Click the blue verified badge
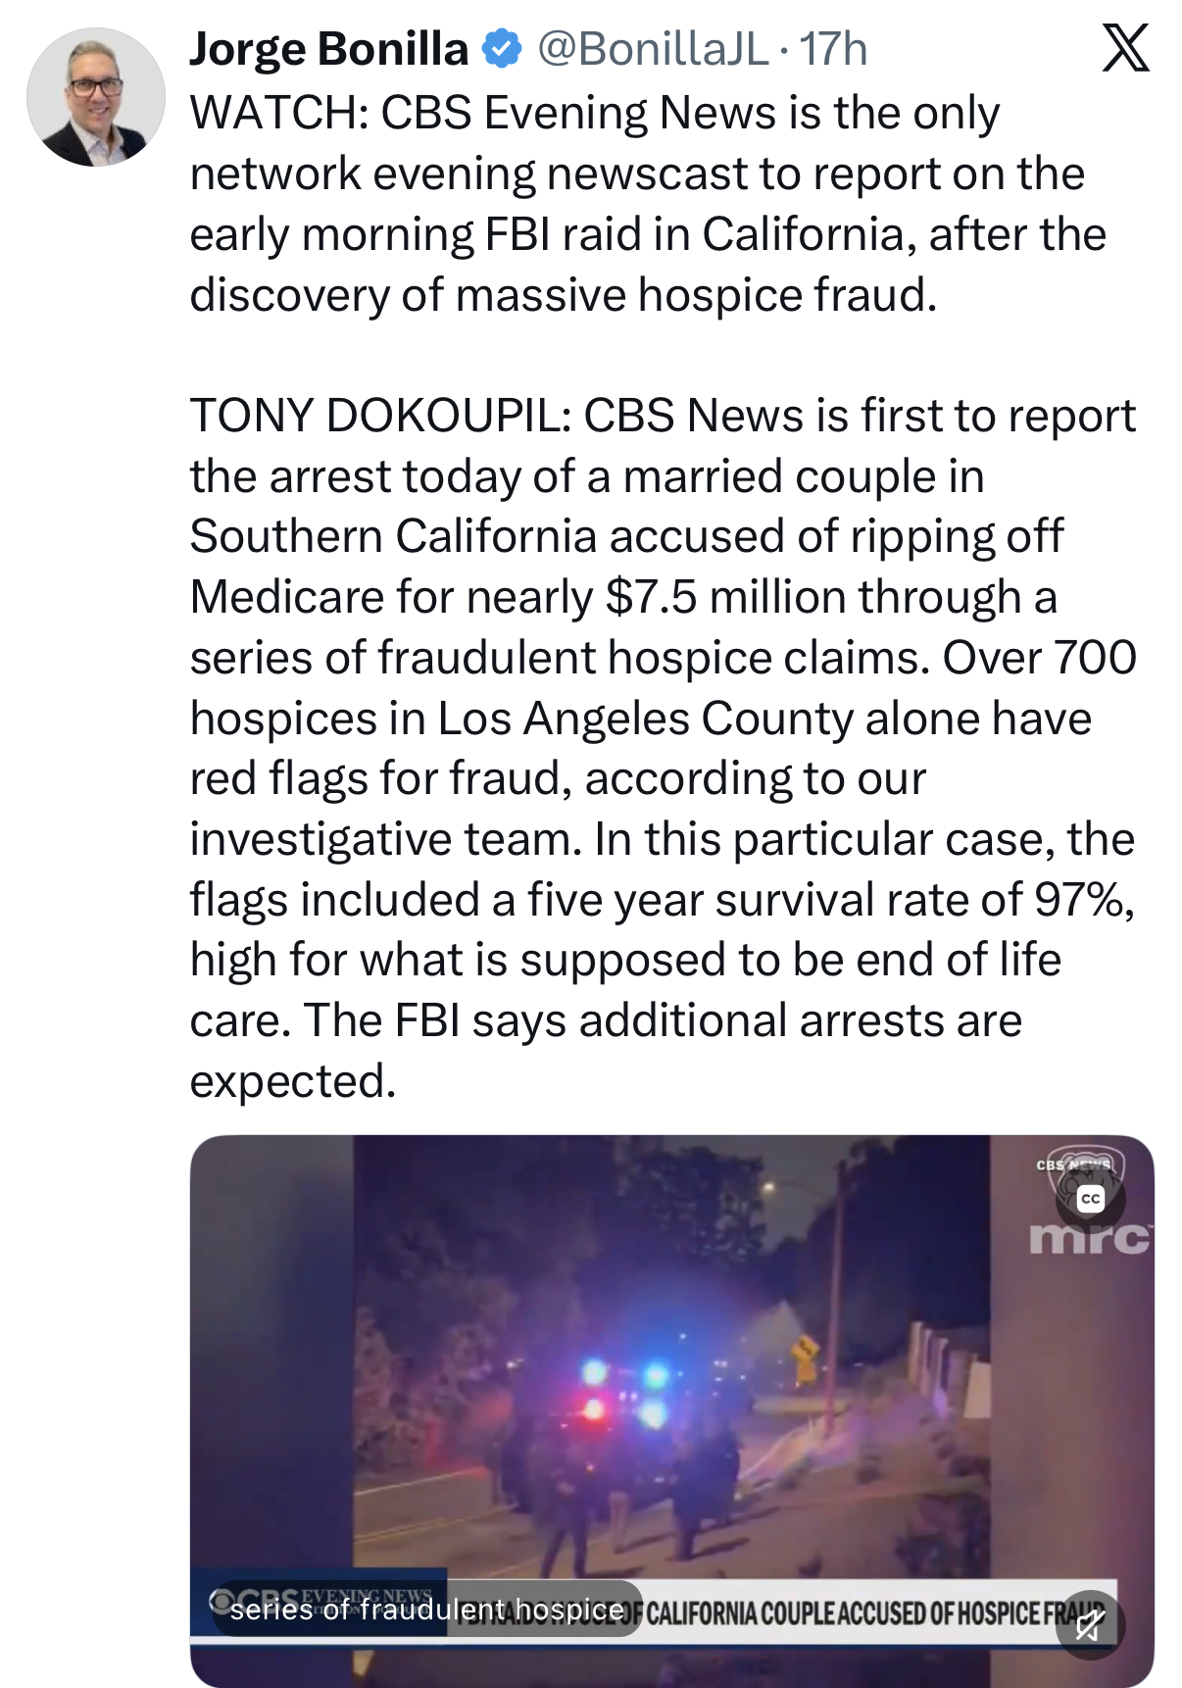 coord(503,49)
